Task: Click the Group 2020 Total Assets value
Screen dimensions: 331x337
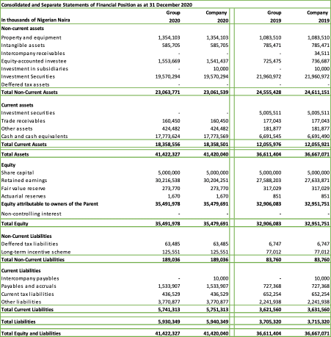Action: [x=167, y=154]
